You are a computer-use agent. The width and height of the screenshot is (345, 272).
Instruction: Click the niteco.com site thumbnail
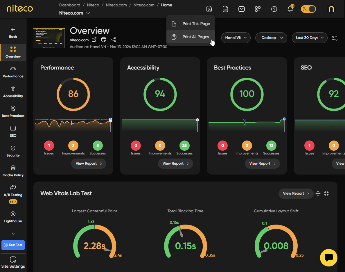49,38
